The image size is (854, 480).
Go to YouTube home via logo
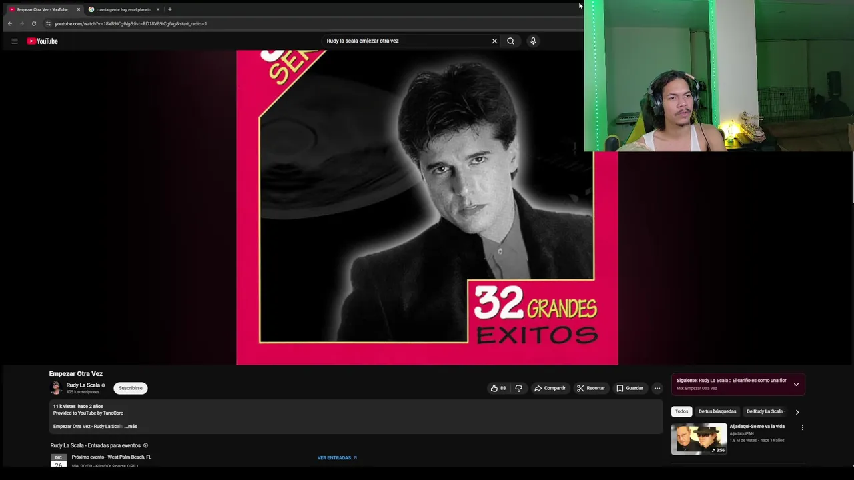(x=42, y=41)
